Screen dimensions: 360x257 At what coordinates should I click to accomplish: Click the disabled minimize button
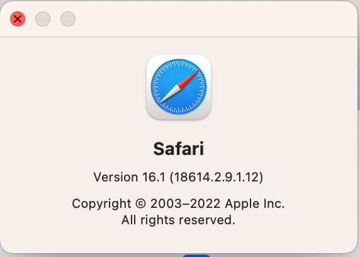[x=43, y=19]
